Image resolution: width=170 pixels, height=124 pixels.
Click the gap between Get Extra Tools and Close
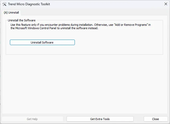139,119
